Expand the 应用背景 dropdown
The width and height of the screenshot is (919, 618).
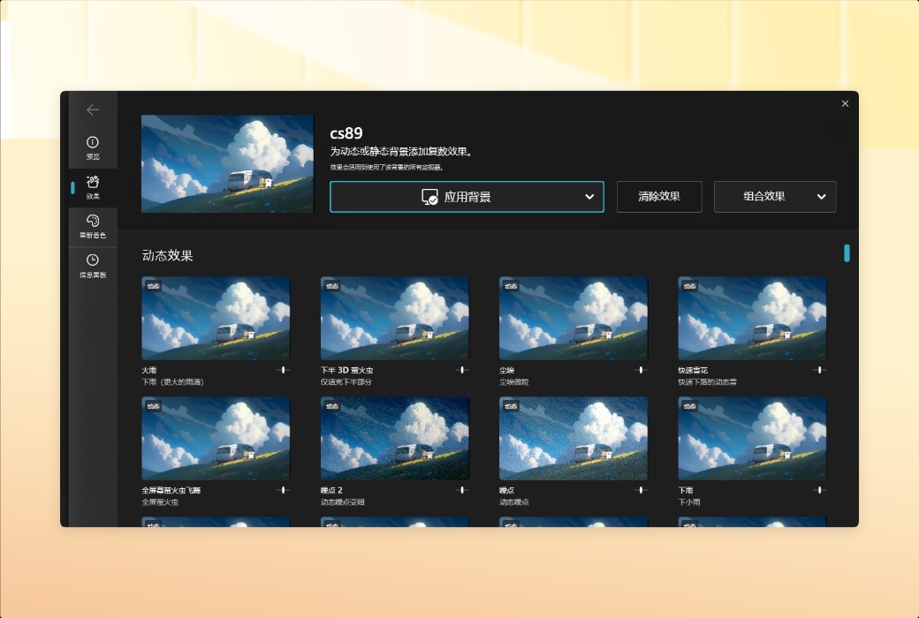590,196
